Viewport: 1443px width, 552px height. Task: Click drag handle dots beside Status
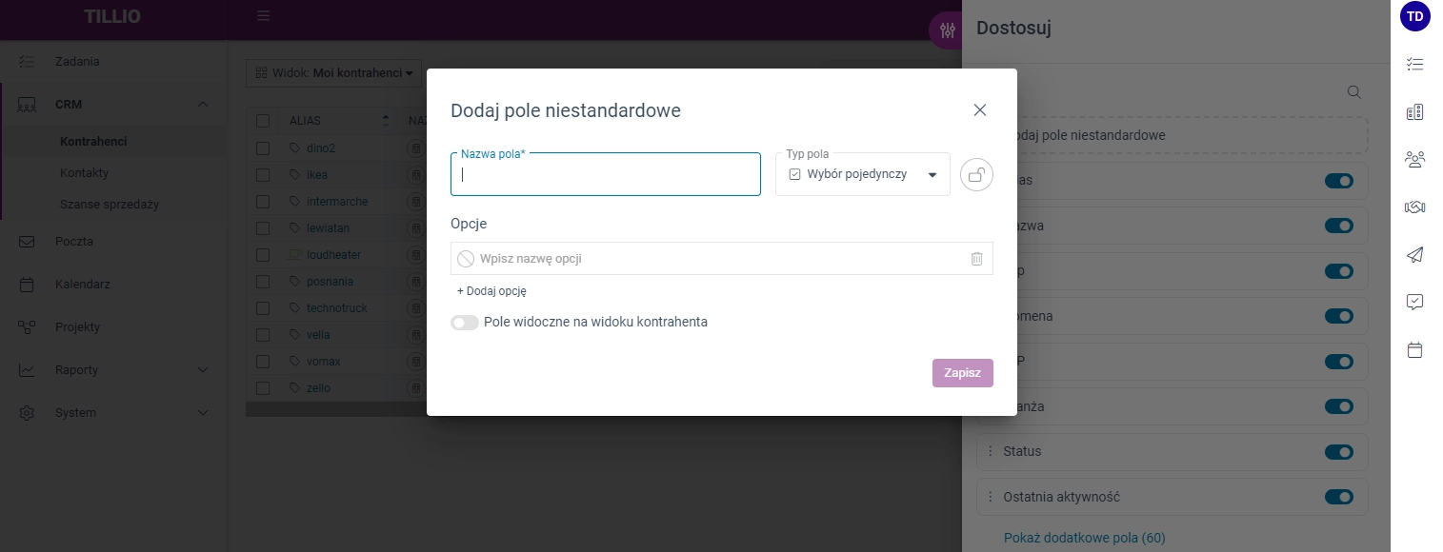(x=991, y=451)
